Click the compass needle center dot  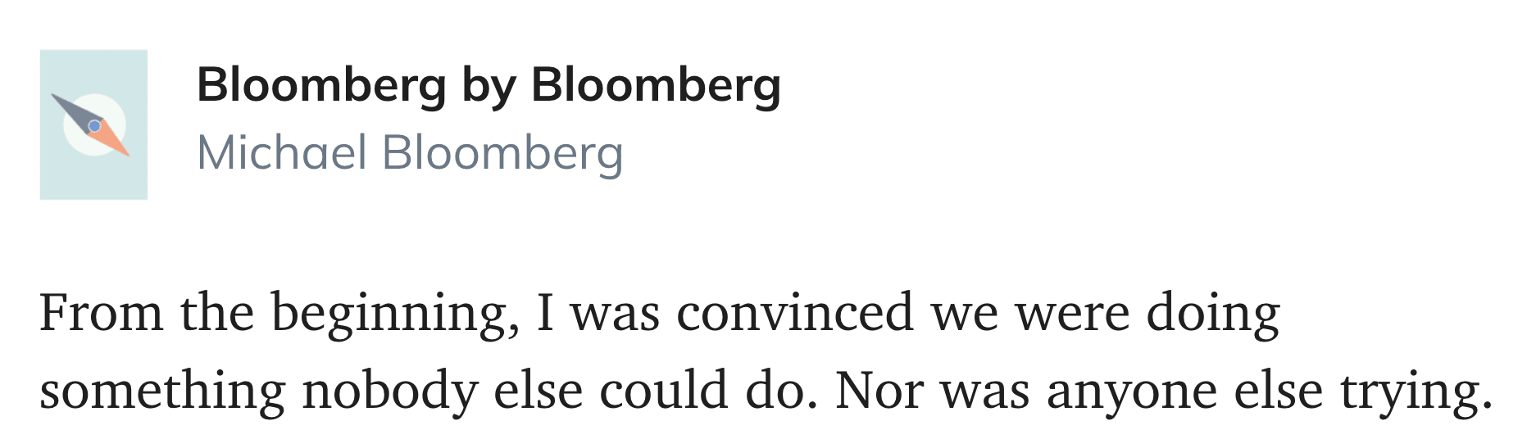[x=94, y=126]
